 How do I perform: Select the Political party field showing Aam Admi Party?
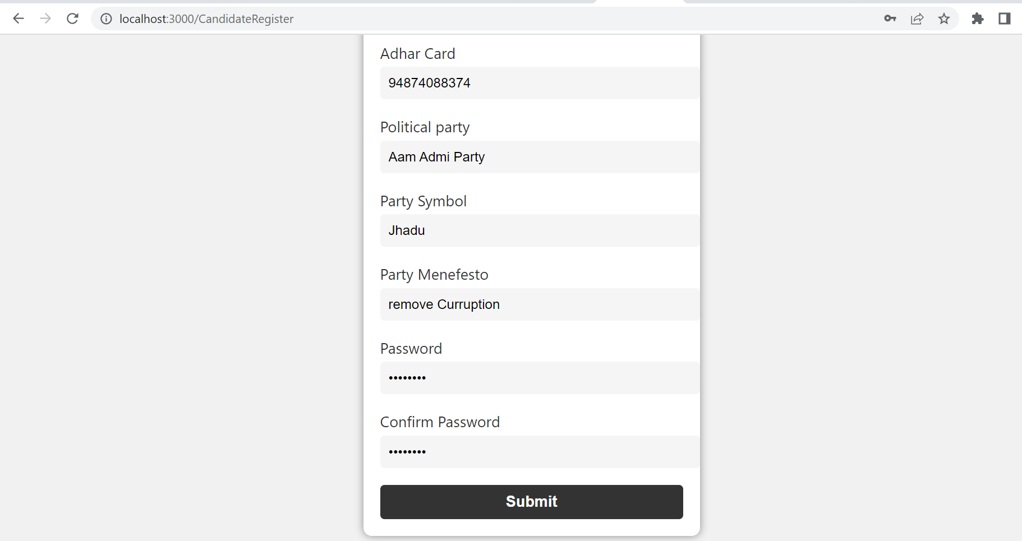coord(539,157)
